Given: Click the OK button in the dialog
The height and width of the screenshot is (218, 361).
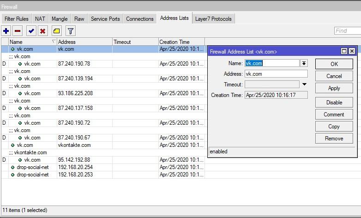Looking at the screenshot, I should coord(334,64).
